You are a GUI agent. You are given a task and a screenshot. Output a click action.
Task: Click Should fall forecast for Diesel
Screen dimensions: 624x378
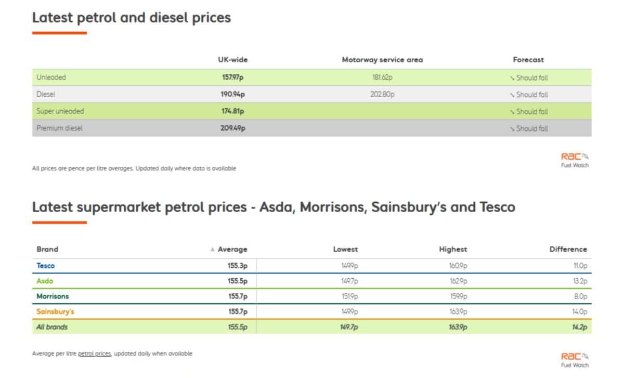click(x=529, y=95)
